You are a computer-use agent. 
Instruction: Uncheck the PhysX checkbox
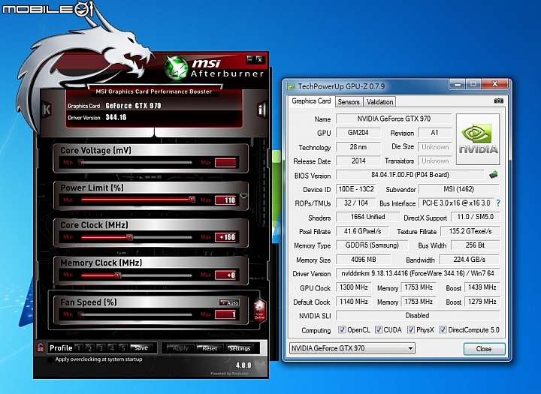[x=411, y=329]
